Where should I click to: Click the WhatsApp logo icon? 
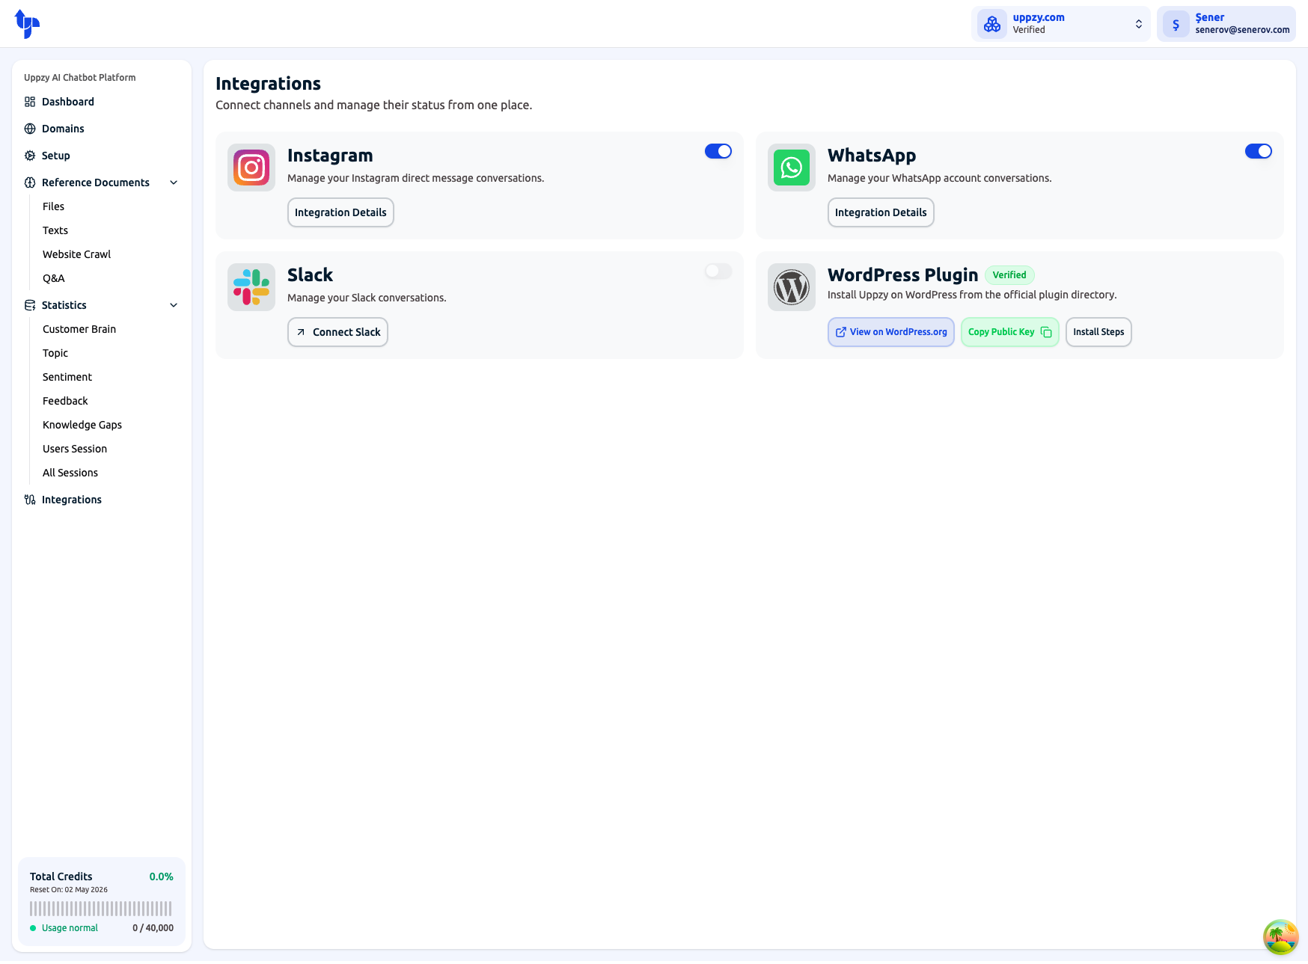[x=792, y=168]
